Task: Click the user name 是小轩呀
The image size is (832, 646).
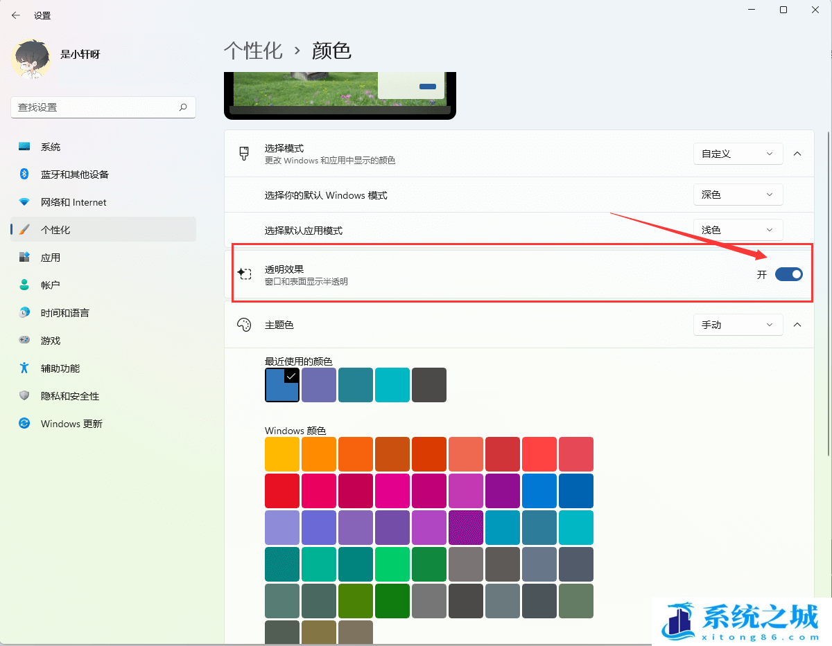Action: pyautogui.click(x=80, y=54)
